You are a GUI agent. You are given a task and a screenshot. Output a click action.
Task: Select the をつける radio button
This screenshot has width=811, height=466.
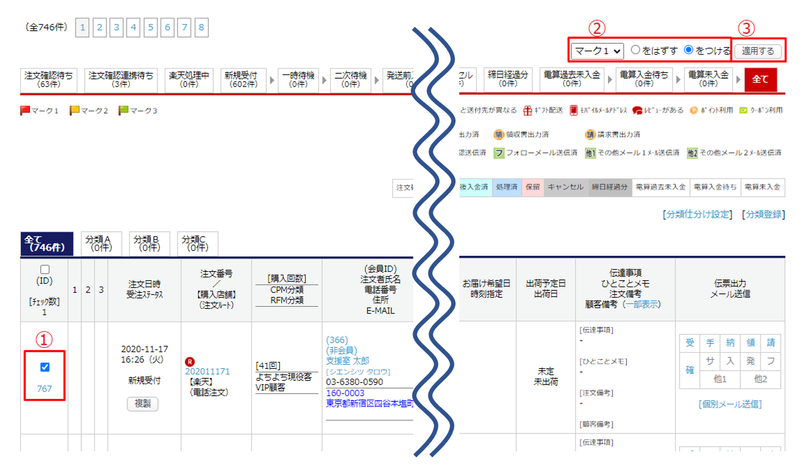[x=689, y=50]
